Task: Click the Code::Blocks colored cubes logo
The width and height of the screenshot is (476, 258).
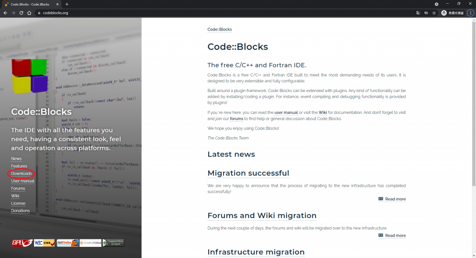Action: click(30, 76)
